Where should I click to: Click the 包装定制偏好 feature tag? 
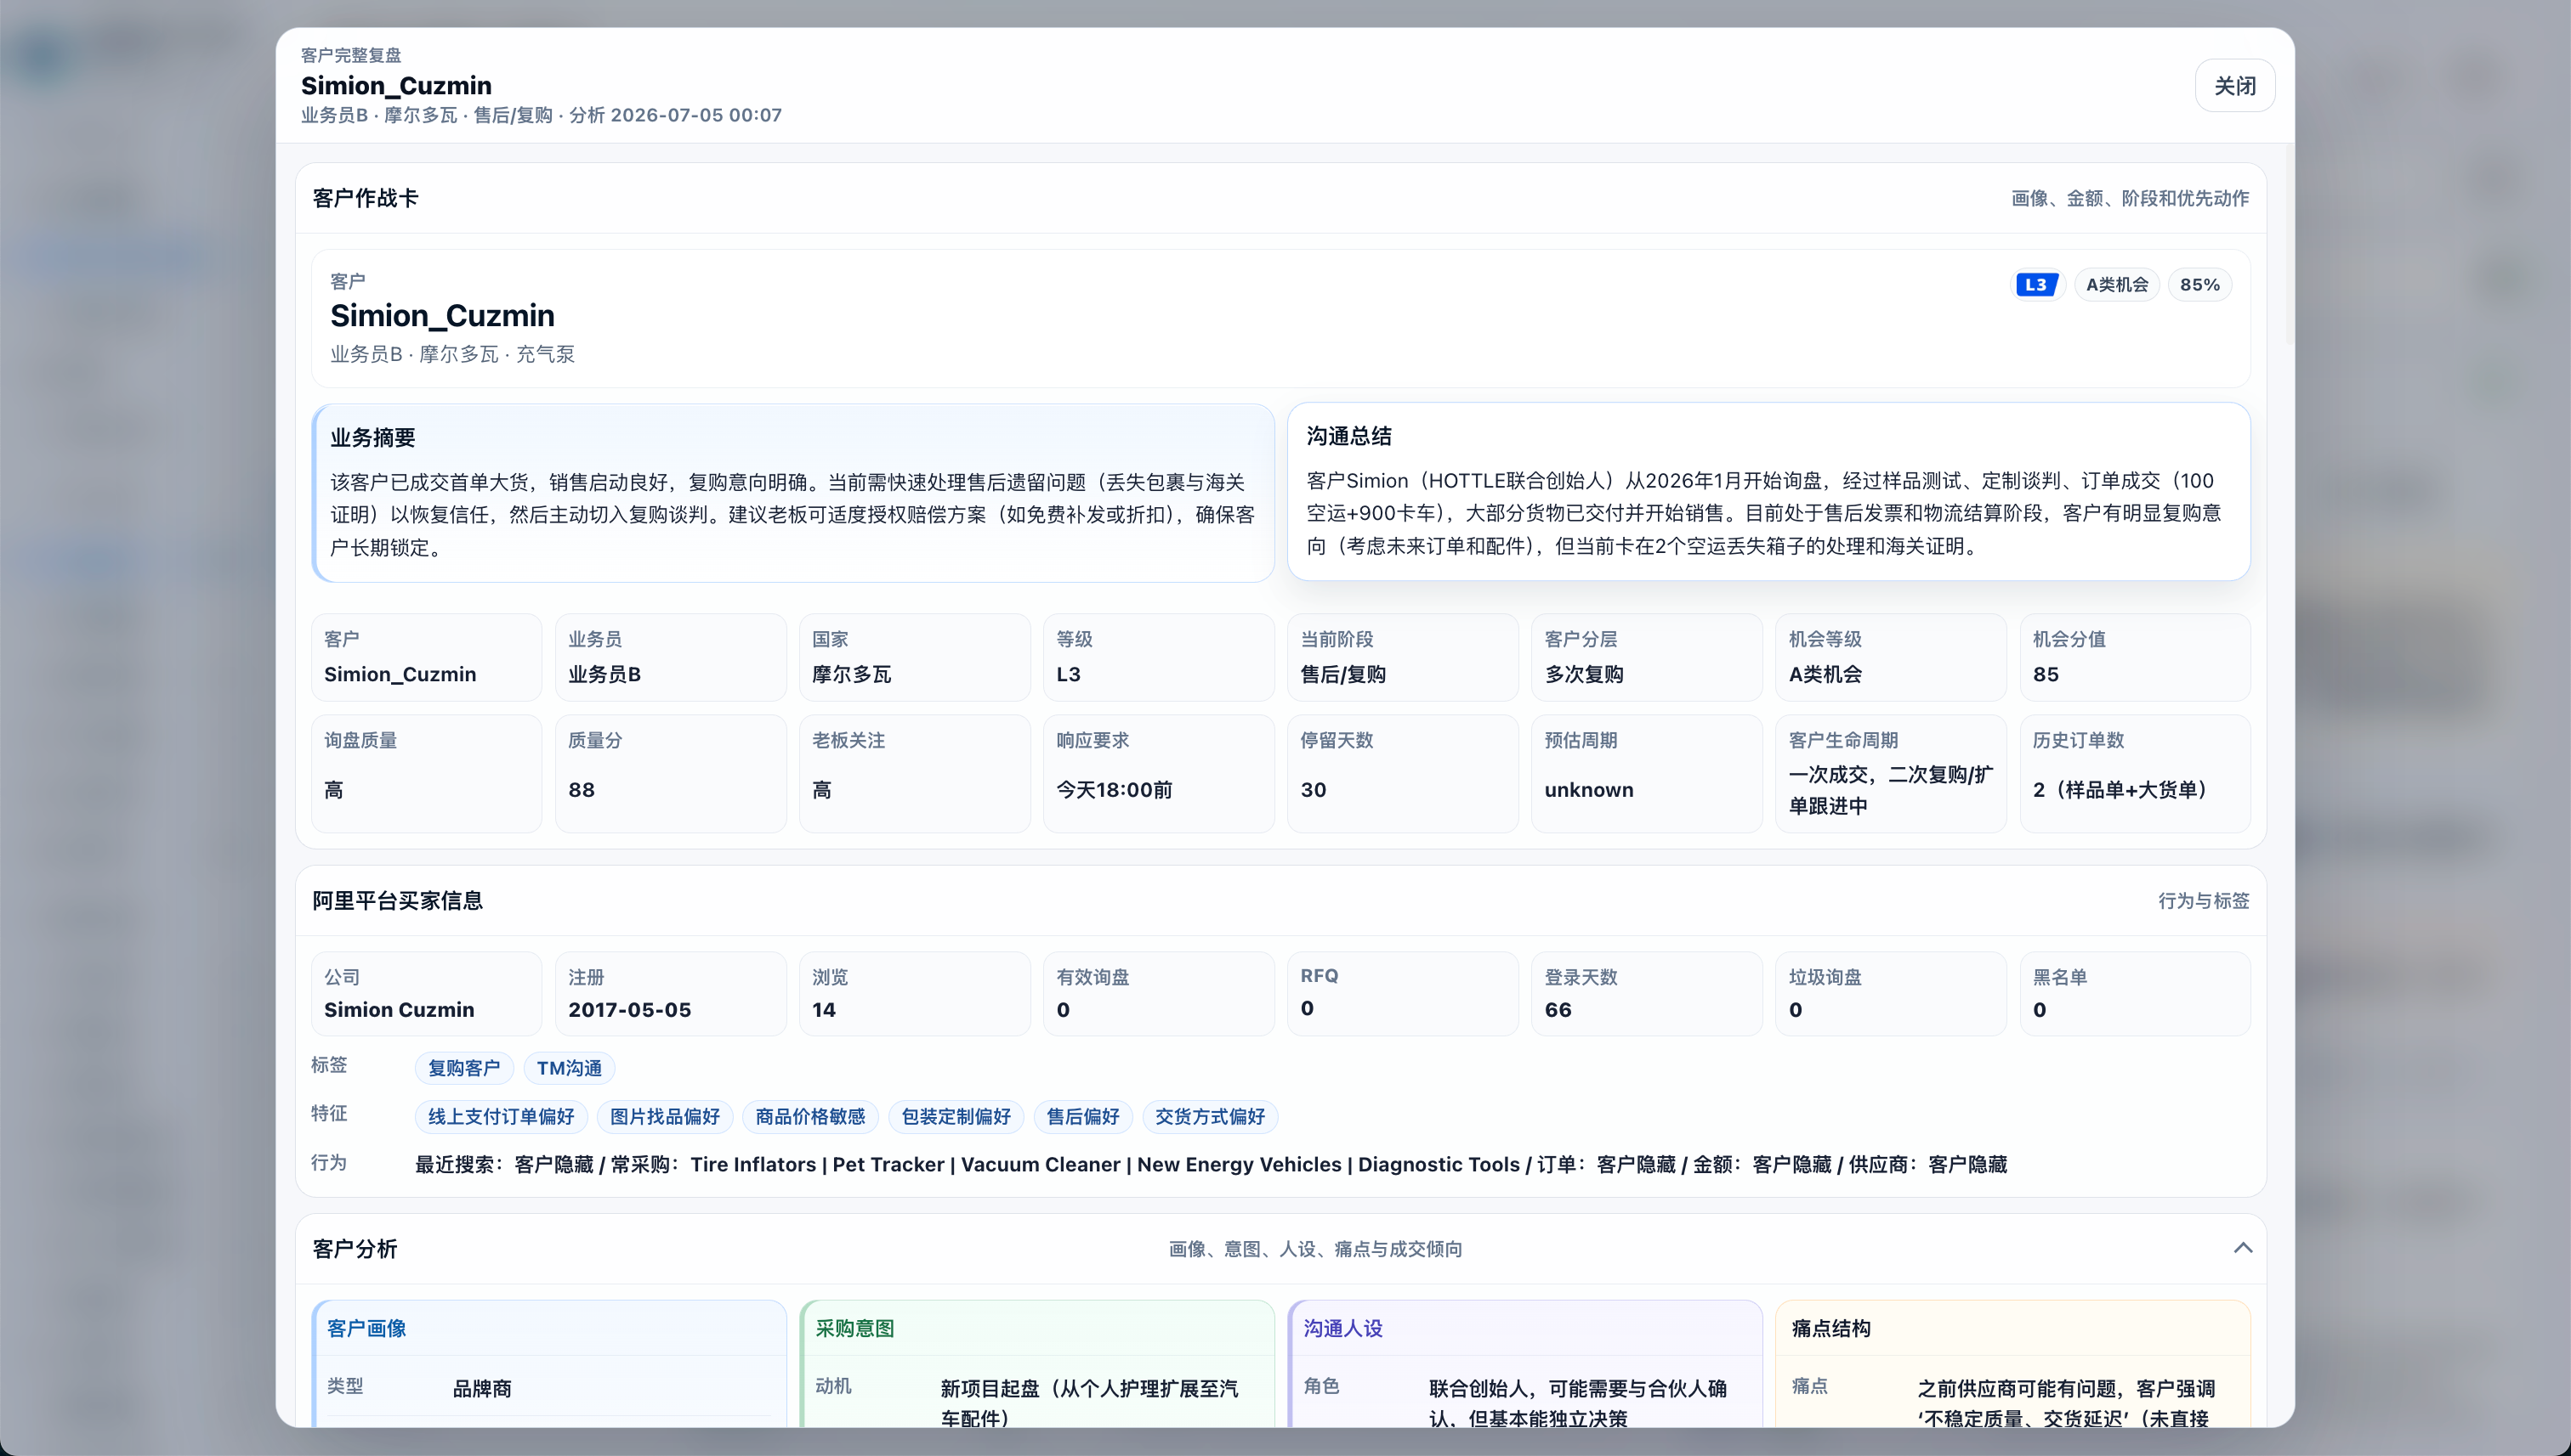point(956,1116)
